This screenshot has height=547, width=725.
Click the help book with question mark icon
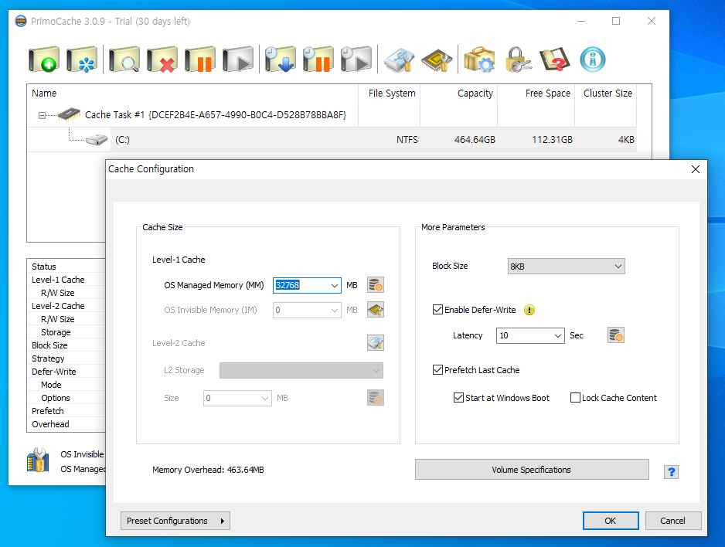pos(555,59)
